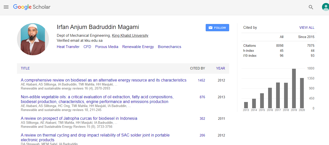Click the Follow button
The image size is (329, 145).
(217, 28)
